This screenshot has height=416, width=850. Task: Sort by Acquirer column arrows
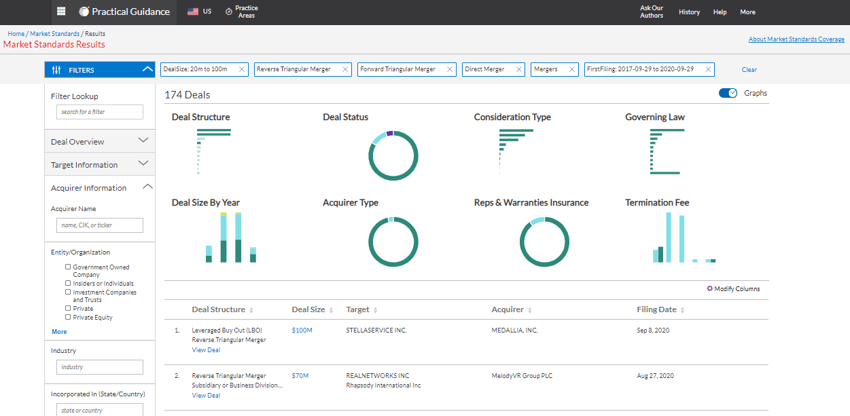[x=530, y=310]
